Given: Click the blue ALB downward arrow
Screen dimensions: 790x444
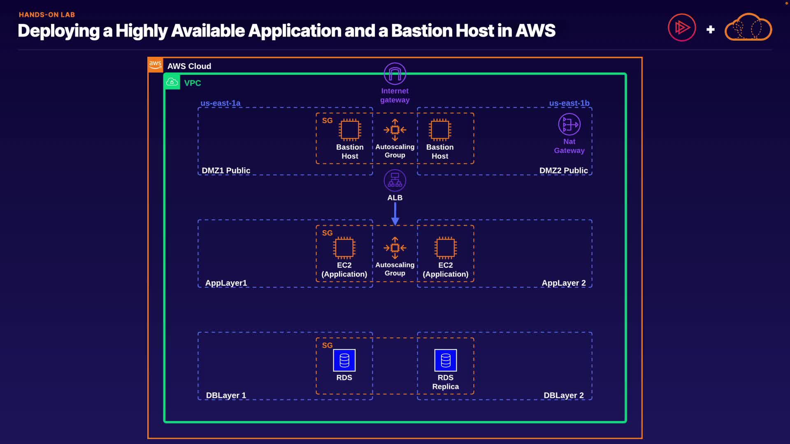Looking at the screenshot, I should click(x=395, y=214).
